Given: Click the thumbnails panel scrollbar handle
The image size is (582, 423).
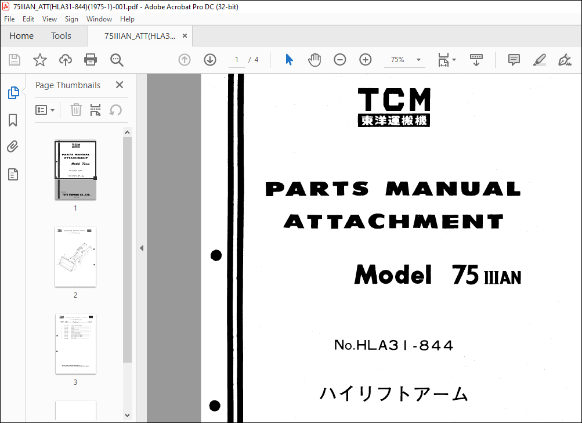Looking at the screenshot, I should pos(127,250).
